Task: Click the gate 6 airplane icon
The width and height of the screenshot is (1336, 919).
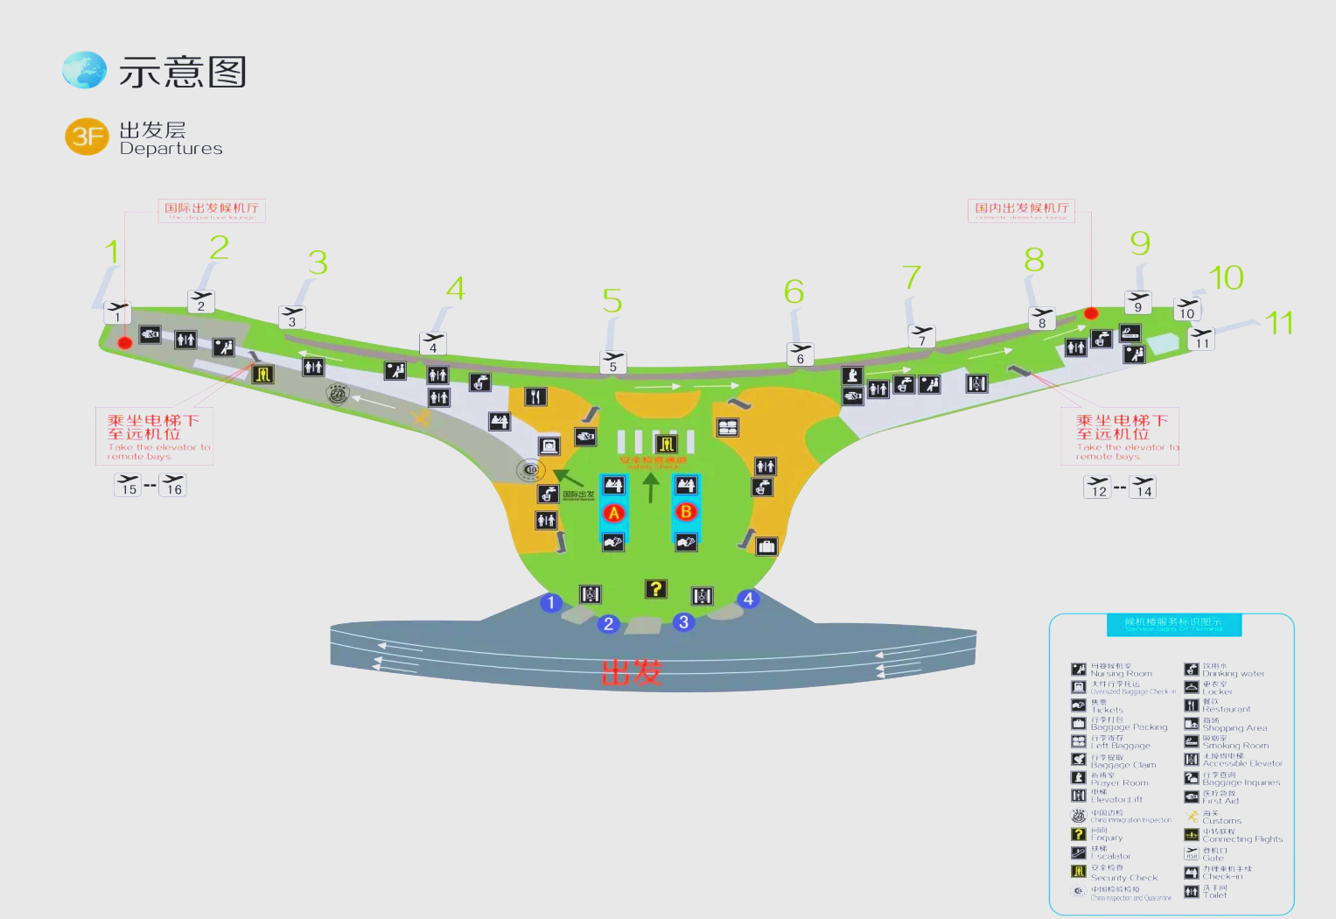Action: pos(800,354)
